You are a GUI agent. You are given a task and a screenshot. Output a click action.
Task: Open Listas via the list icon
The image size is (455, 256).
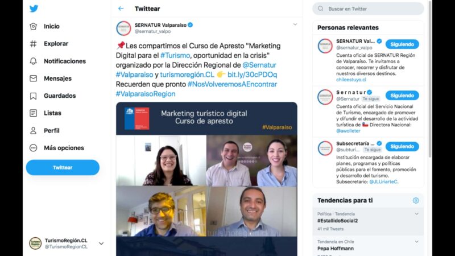coord(33,113)
